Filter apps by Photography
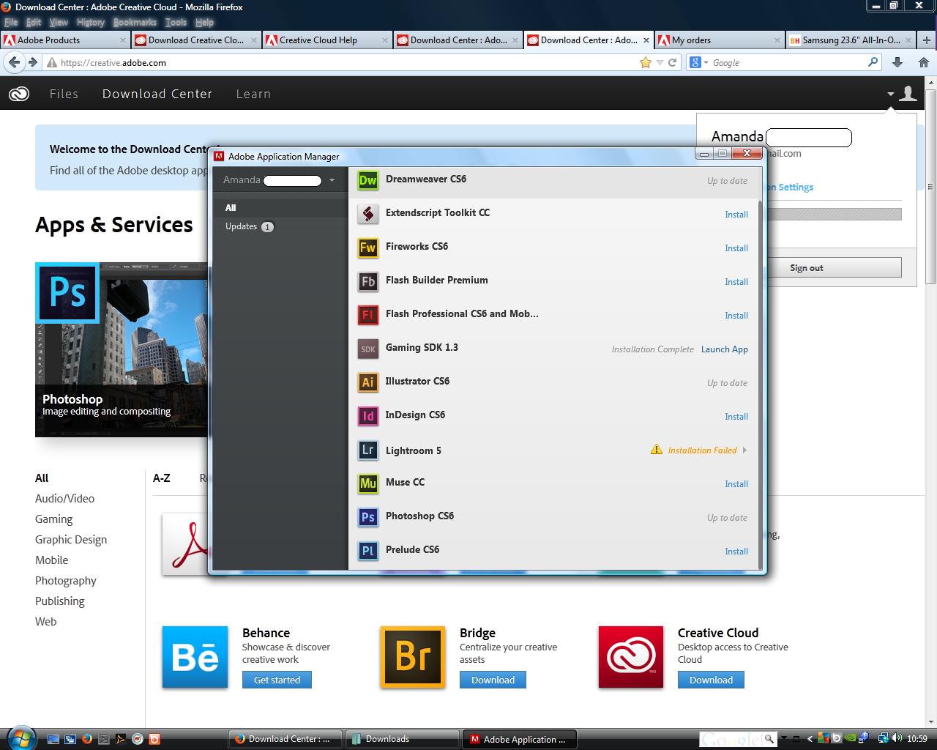 [x=66, y=581]
